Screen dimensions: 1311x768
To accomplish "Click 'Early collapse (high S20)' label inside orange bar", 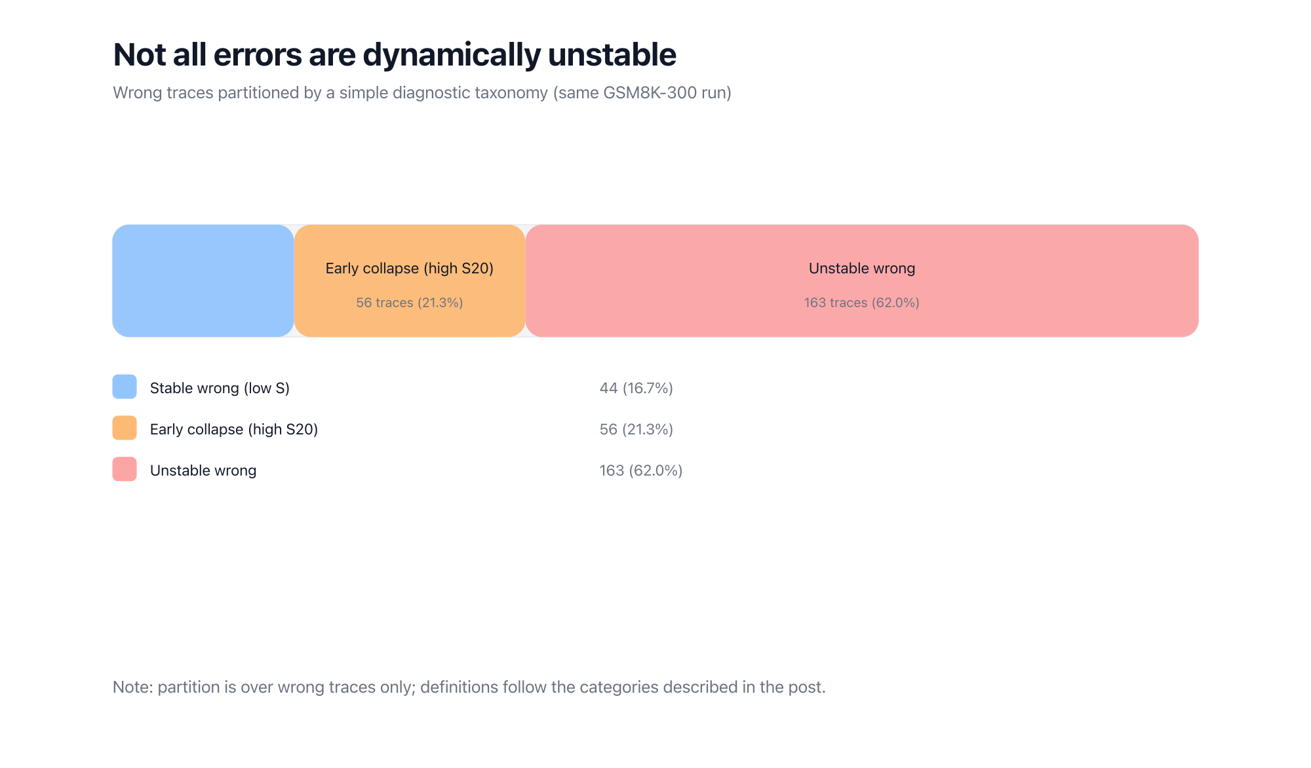I will [x=409, y=269].
